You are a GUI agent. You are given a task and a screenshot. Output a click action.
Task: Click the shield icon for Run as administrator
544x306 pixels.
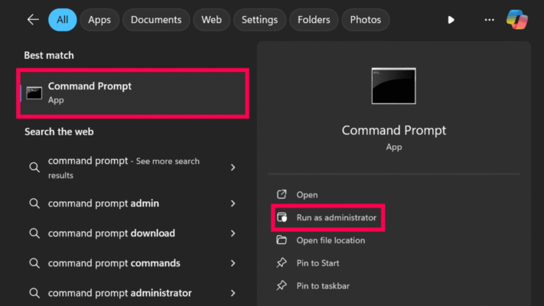282,217
